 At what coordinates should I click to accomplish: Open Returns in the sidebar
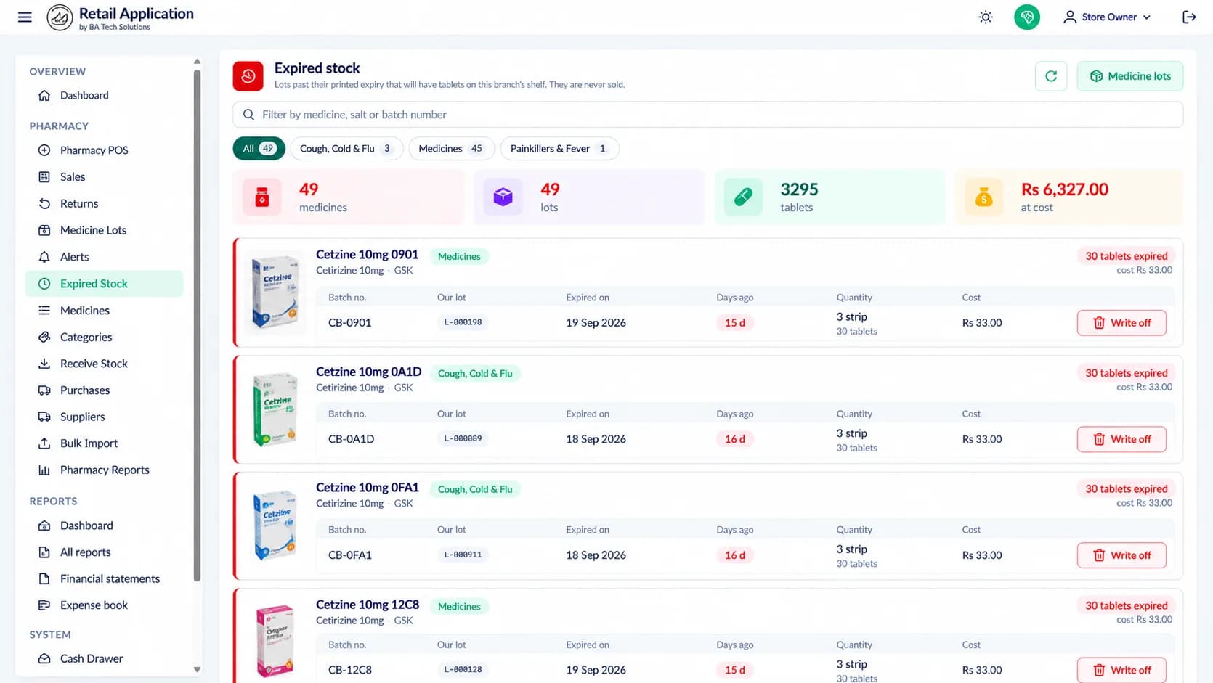point(104,204)
